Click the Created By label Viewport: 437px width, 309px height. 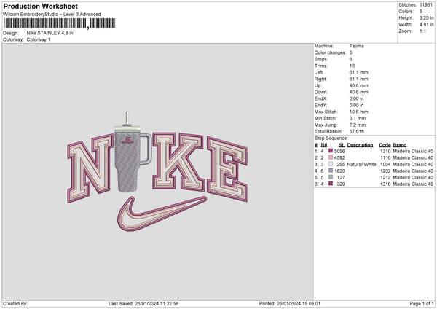[x=15, y=304]
